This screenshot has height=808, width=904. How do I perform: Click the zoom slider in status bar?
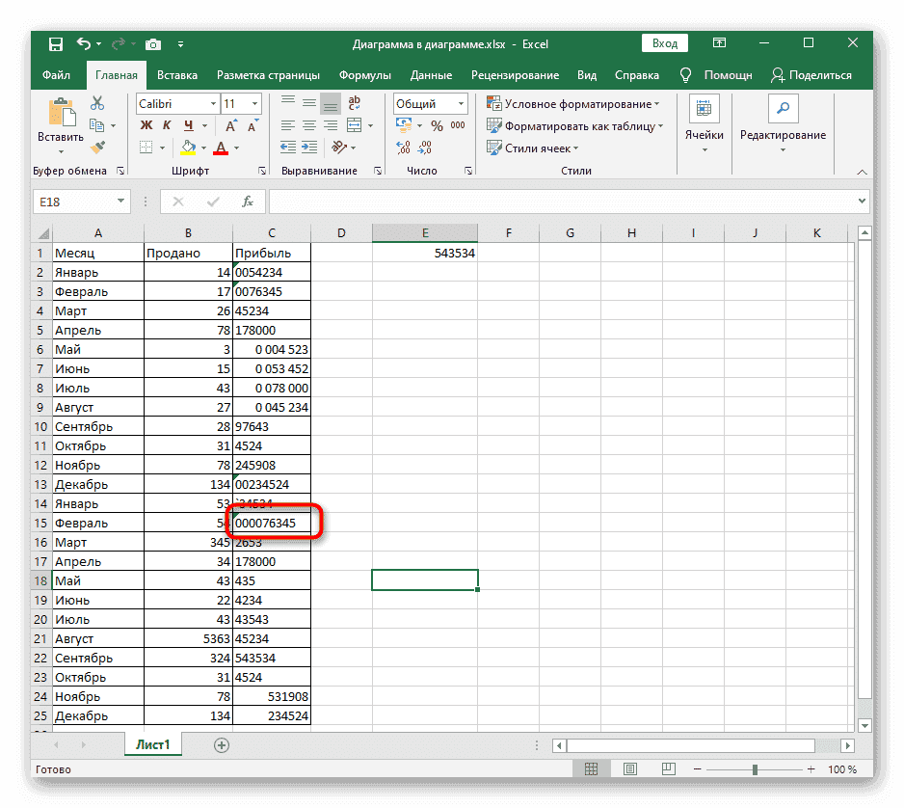click(x=755, y=769)
